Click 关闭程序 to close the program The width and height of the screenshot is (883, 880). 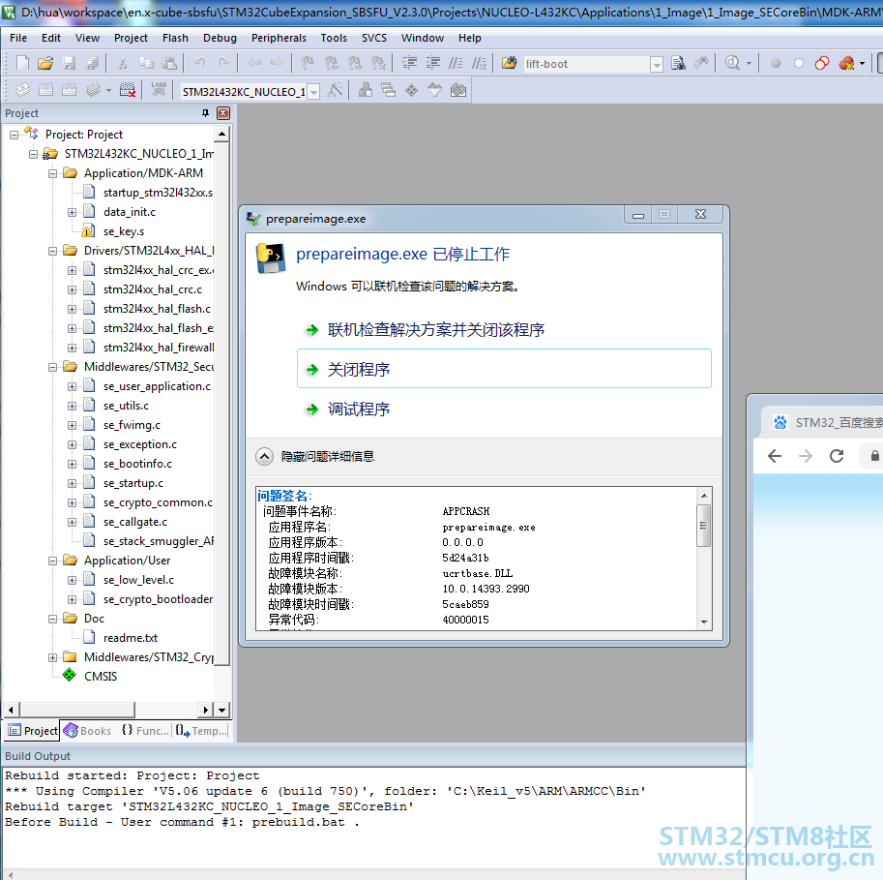click(504, 369)
